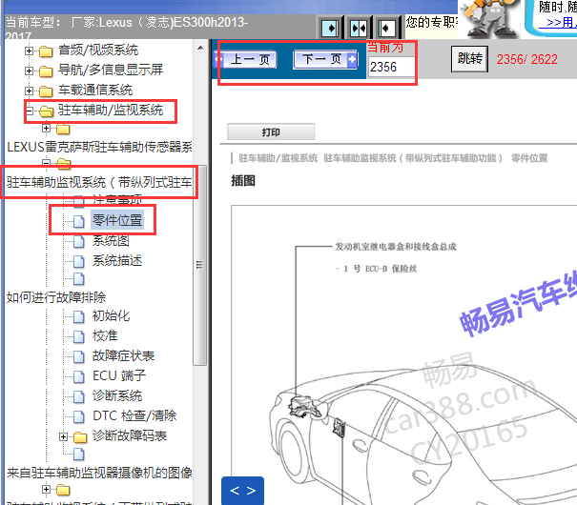The height and width of the screenshot is (505, 577).
Task: Select 驻车辅助监视系统（带纵列式驻车 tree item
Action: point(99,182)
